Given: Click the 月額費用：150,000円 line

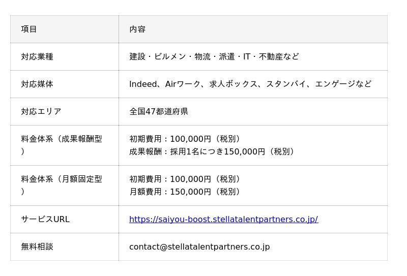Looking at the screenshot, I should (185, 192).
